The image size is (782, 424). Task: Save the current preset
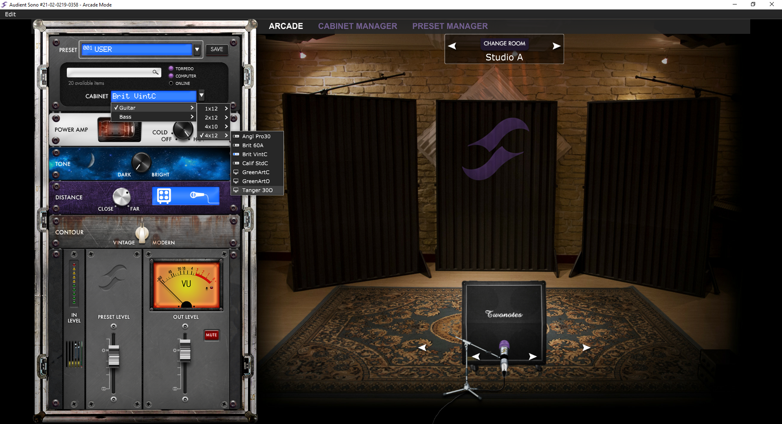[x=217, y=49]
